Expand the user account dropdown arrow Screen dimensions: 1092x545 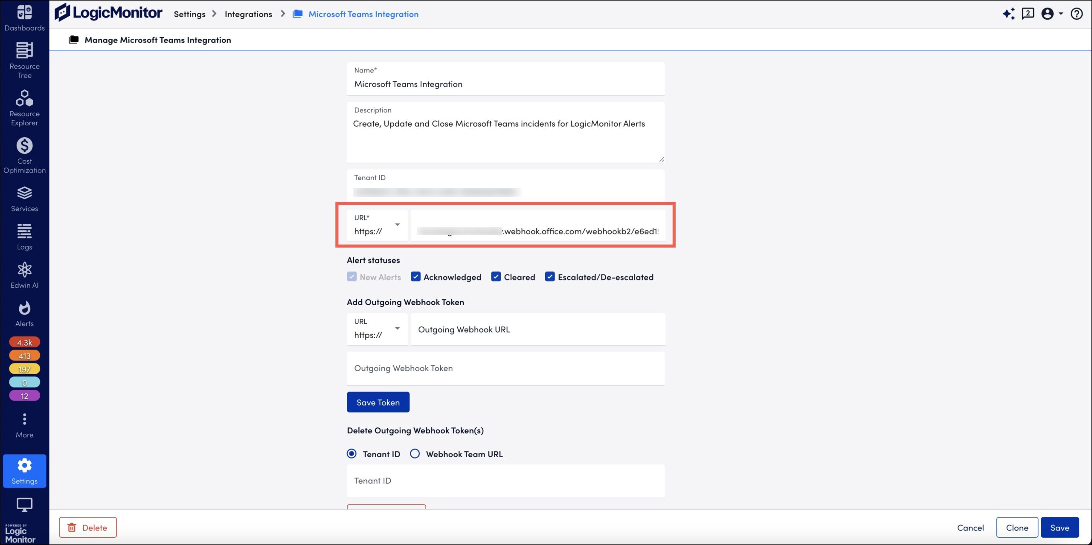click(1061, 14)
